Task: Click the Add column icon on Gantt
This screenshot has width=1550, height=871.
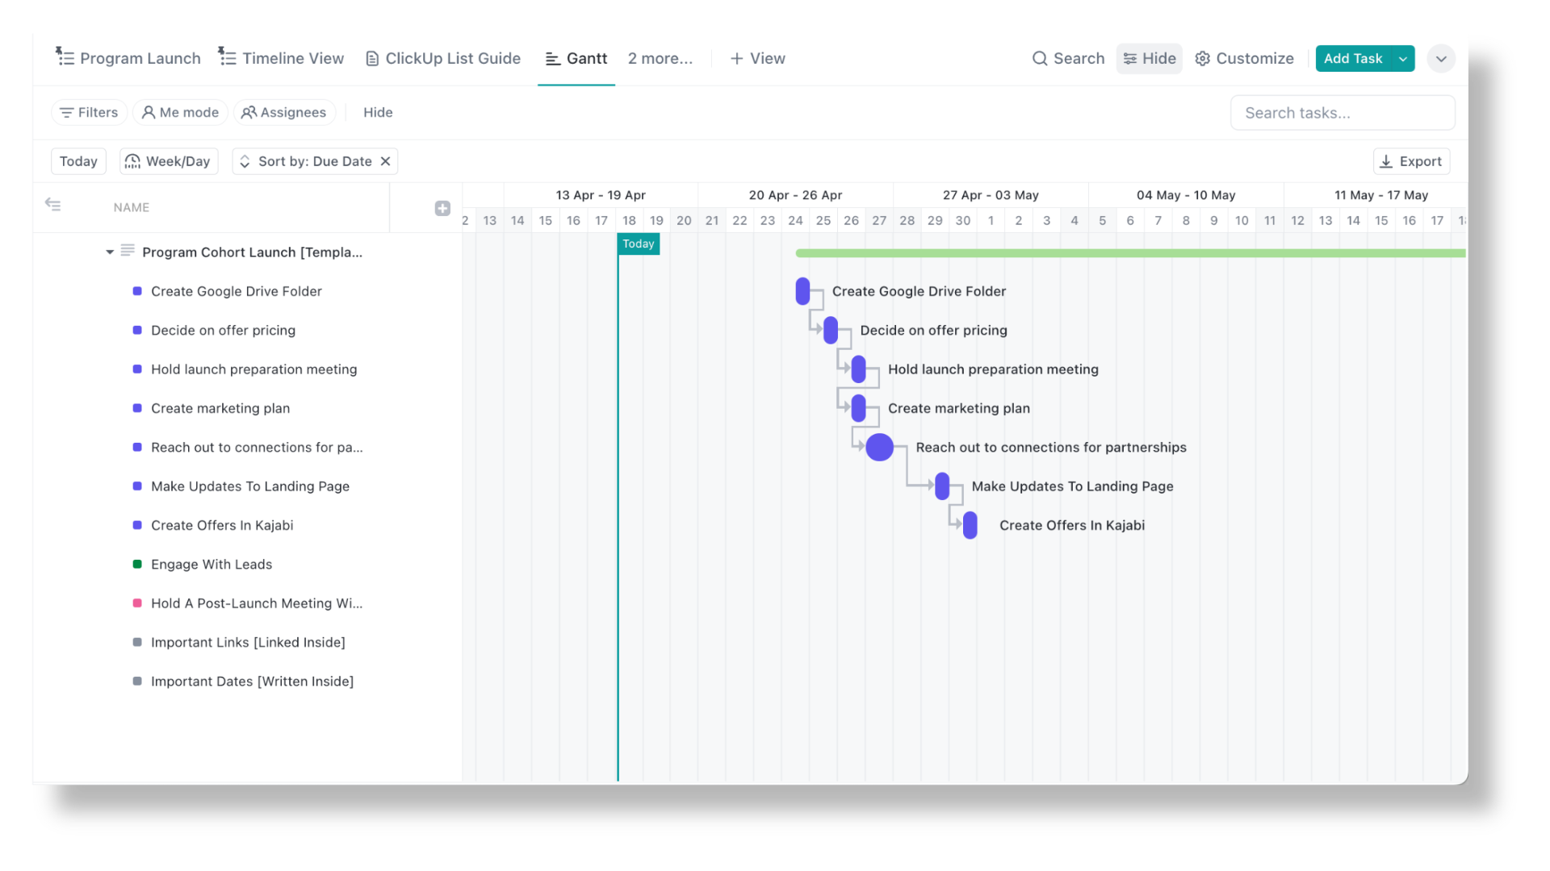Action: coord(443,207)
